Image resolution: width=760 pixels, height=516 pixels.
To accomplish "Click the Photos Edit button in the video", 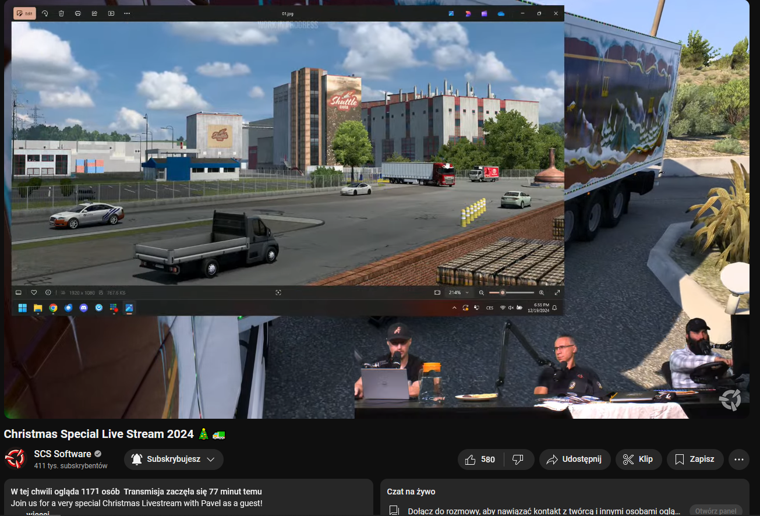I will (24, 13).
